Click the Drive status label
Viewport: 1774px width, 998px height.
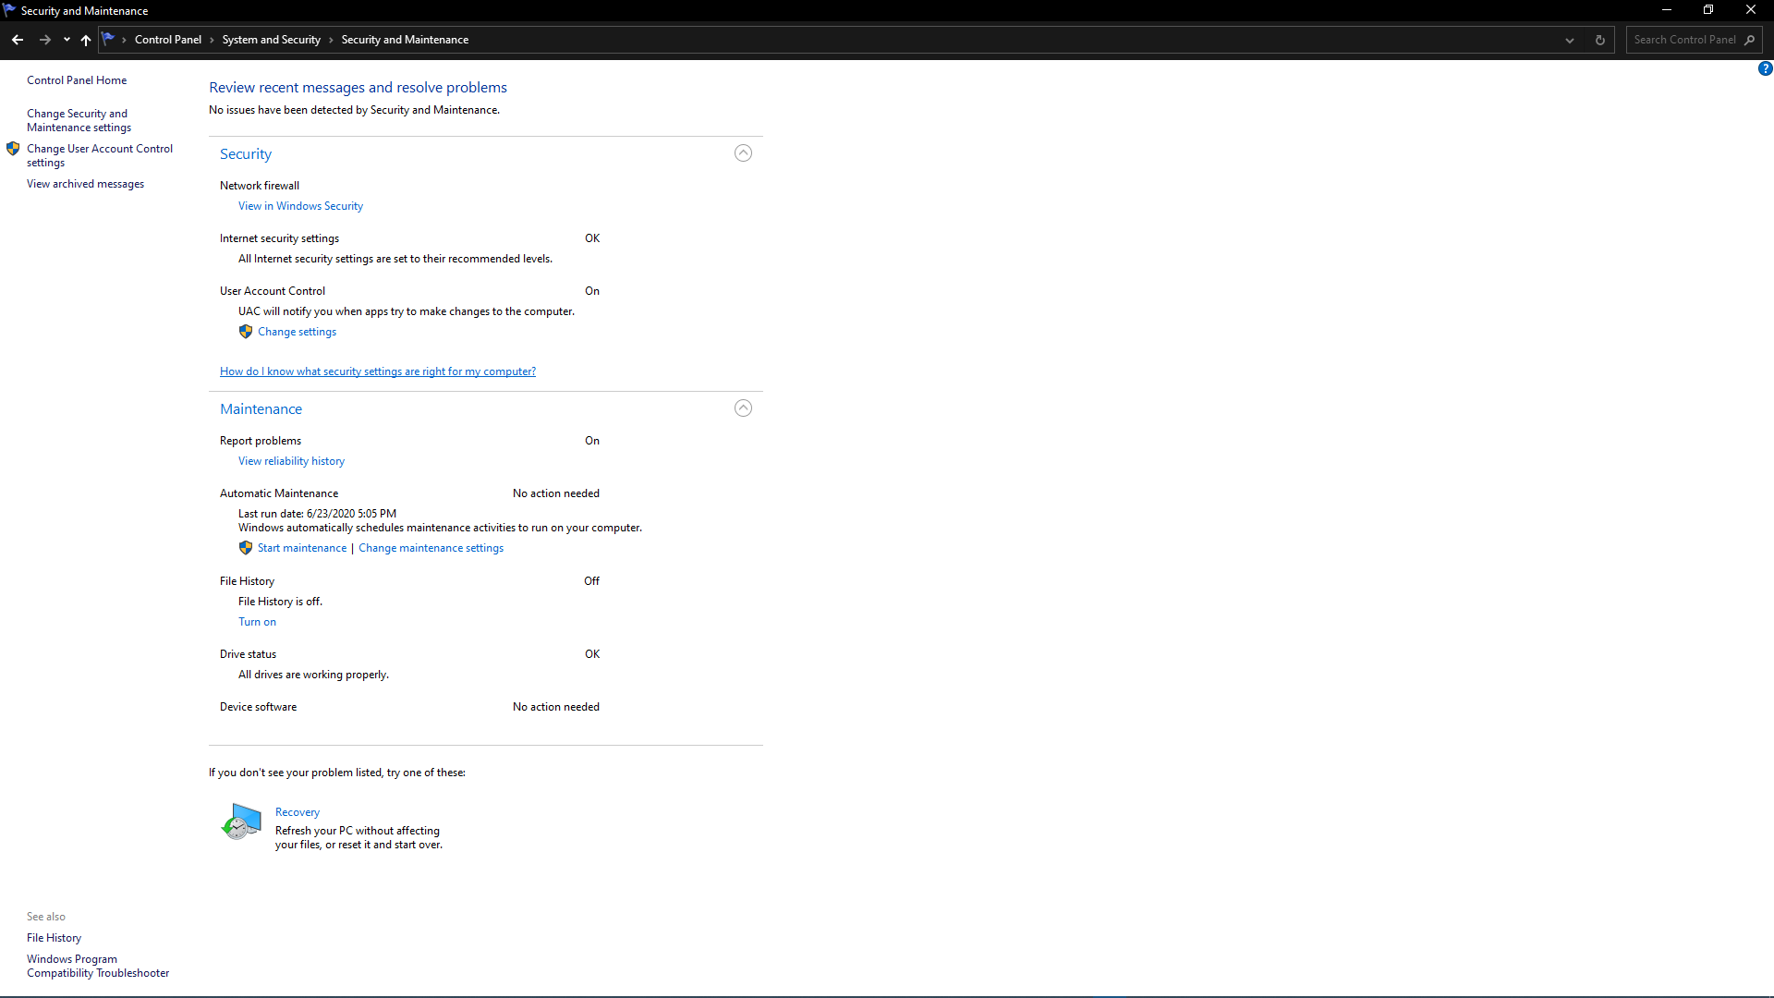point(248,654)
